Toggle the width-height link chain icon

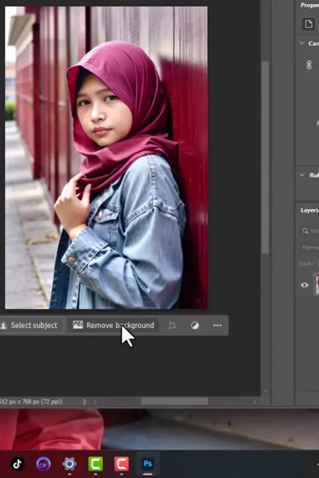pyautogui.click(x=309, y=64)
